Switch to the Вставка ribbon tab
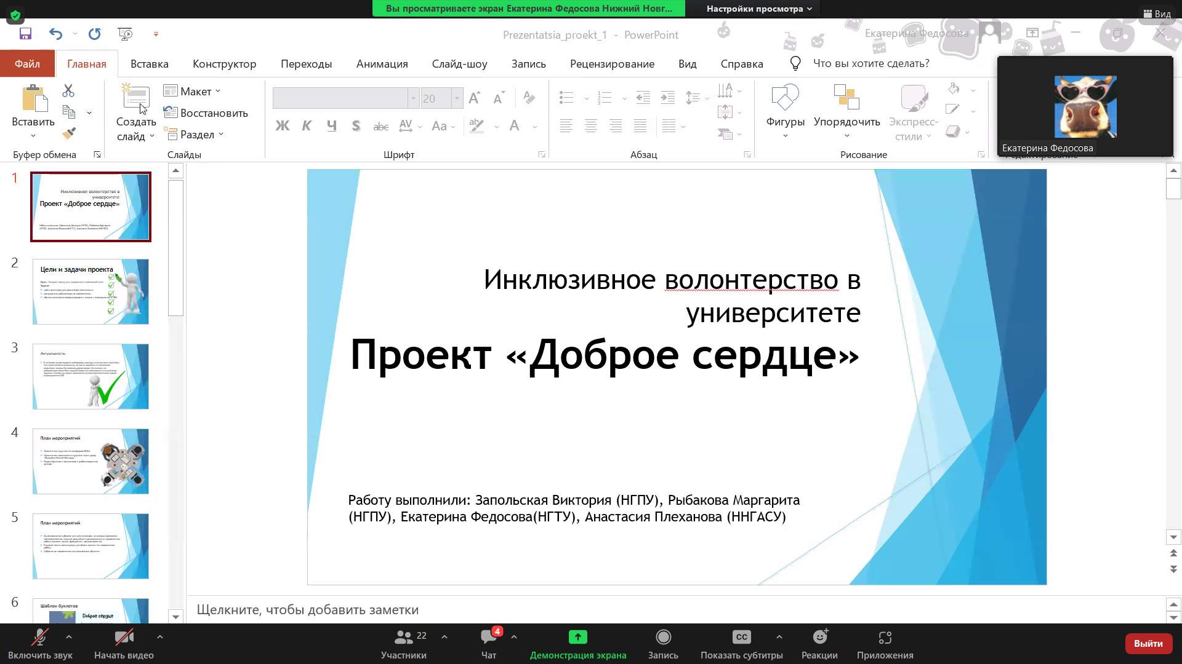1182x664 pixels. click(x=149, y=64)
